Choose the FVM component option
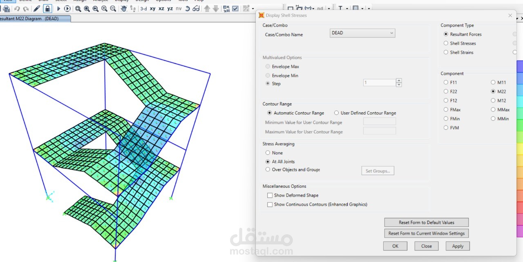The width and height of the screenshot is (523, 262). point(446,128)
